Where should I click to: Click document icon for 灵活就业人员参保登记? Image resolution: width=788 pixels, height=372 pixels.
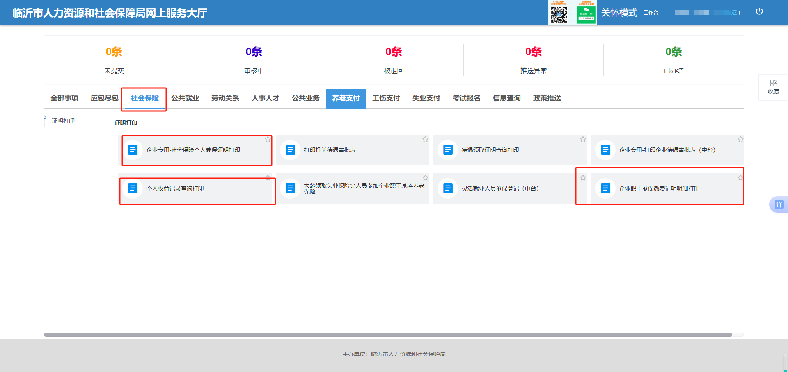click(x=448, y=188)
